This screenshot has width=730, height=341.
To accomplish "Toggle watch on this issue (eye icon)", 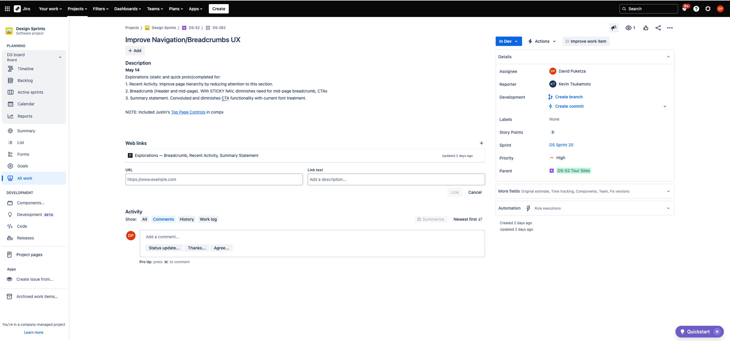I will pos(629,28).
